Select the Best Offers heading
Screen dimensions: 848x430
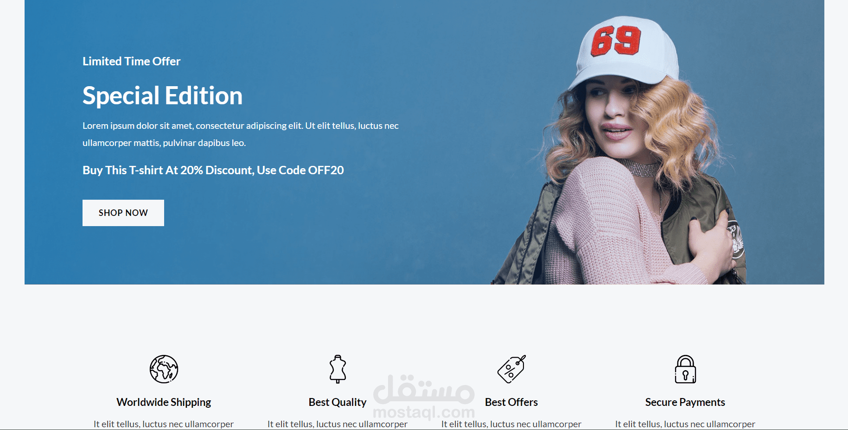(x=511, y=402)
